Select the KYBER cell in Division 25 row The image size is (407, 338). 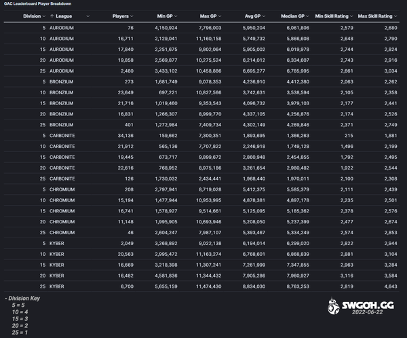[57, 287]
